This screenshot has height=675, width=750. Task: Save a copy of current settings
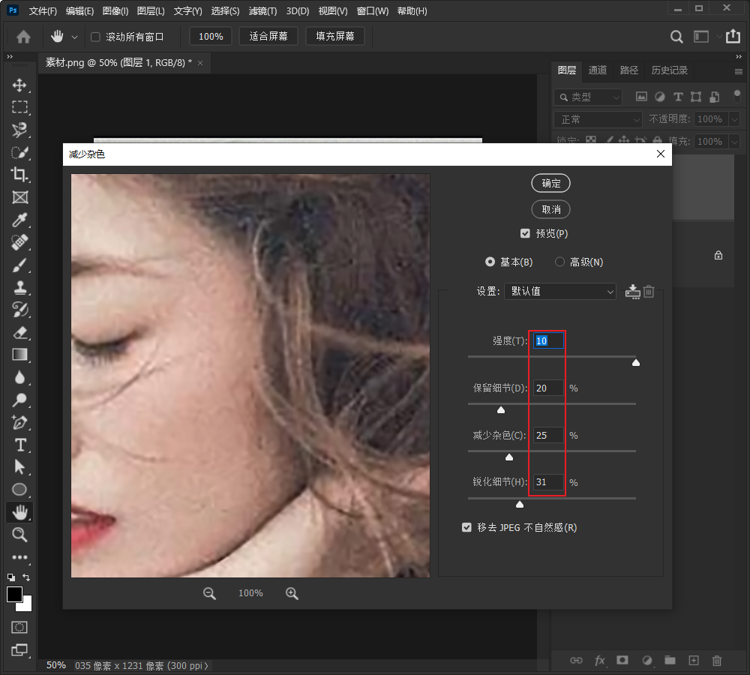pos(632,291)
